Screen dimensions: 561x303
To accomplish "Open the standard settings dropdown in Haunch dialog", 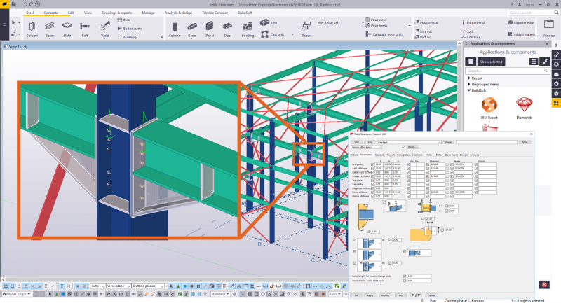I will point(409,142).
